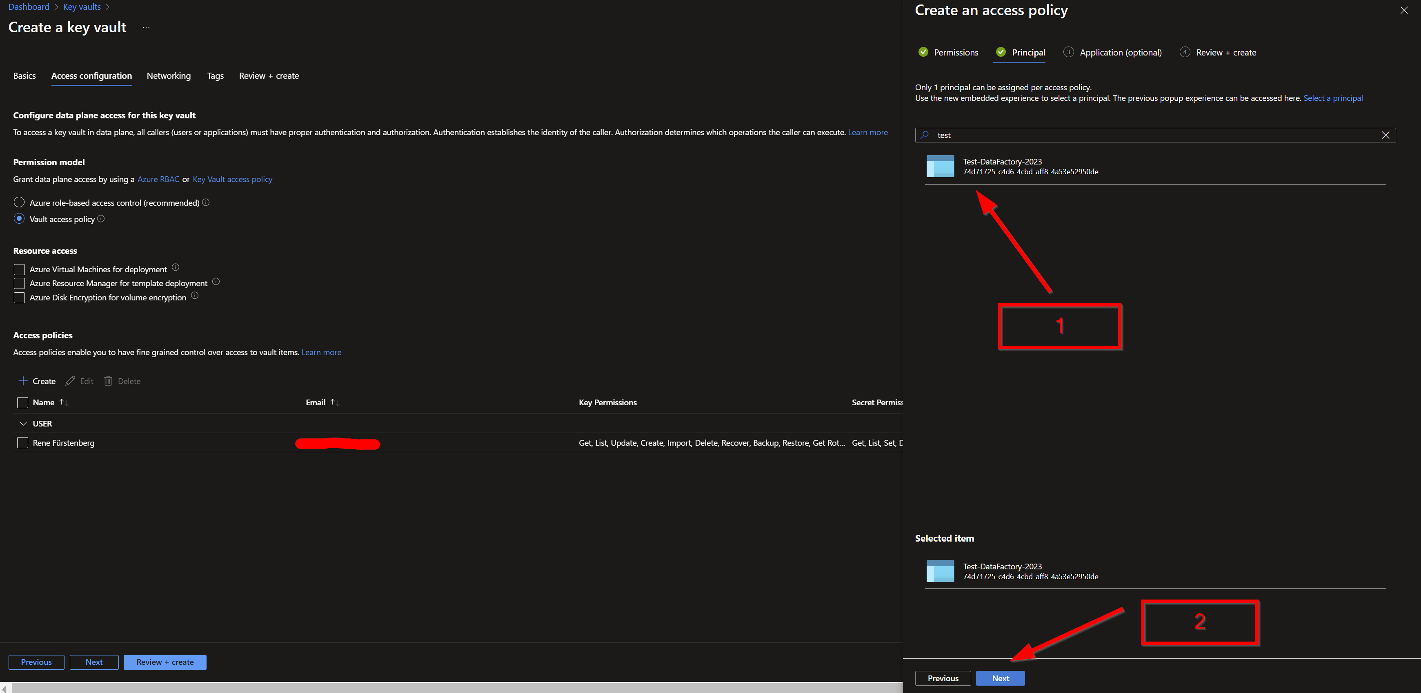Select Azure role-based access control radio button

pos(19,202)
